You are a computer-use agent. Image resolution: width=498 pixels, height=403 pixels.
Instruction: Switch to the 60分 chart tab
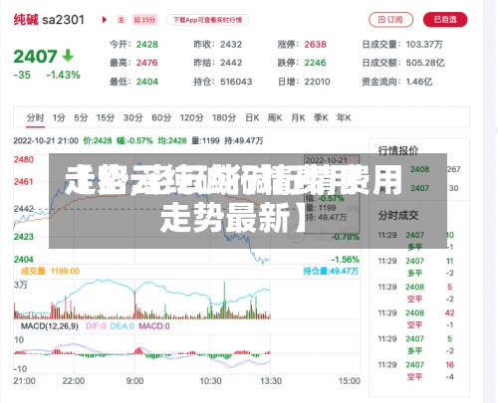pyautogui.click(x=161, y=117)
